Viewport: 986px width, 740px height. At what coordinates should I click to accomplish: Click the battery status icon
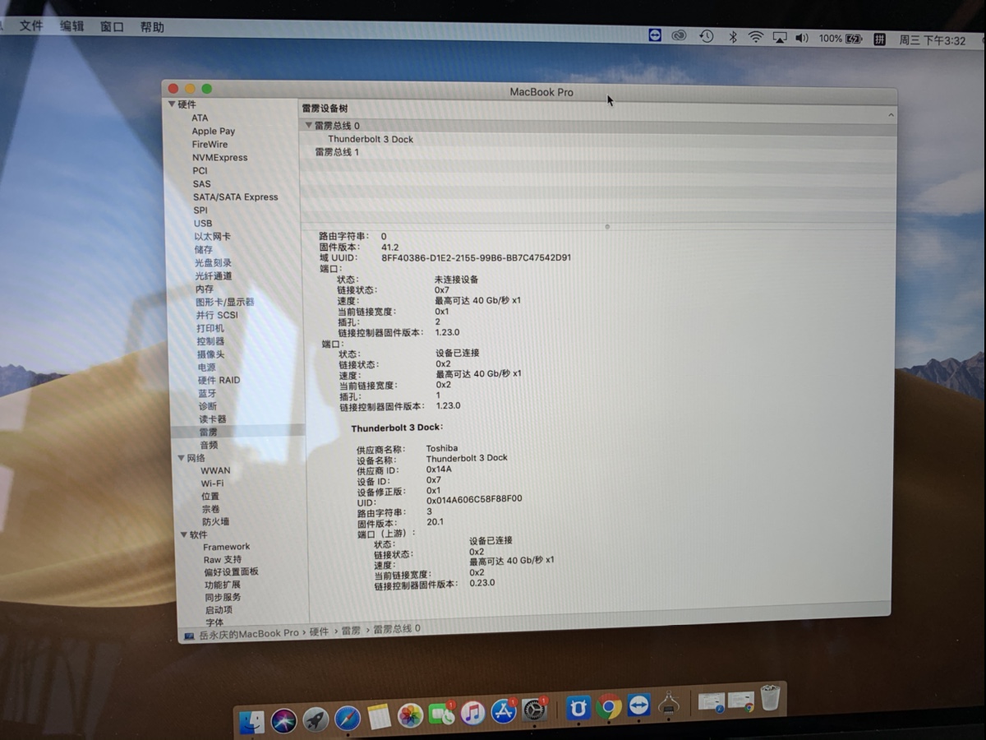click(x=854, y=39)
